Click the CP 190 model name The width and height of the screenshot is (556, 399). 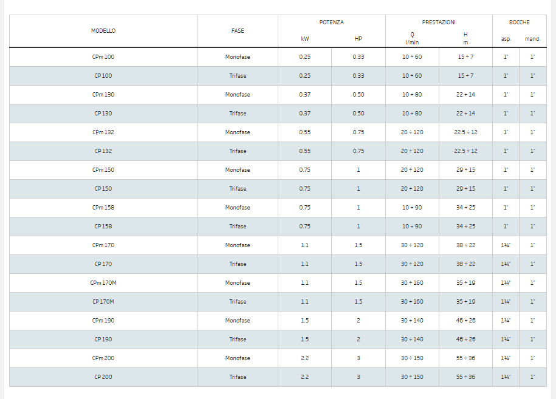pos(103,339)
